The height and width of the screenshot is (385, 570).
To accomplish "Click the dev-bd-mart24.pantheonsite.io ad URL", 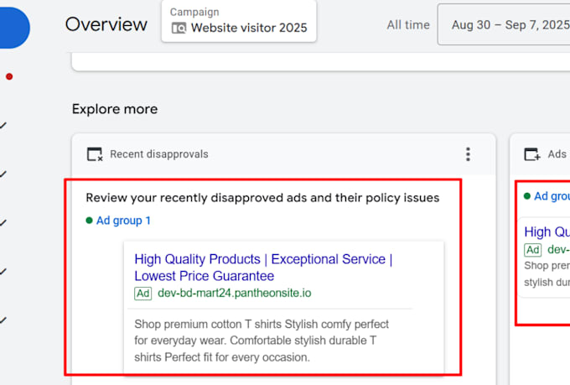I will click(x=235, y=293).
